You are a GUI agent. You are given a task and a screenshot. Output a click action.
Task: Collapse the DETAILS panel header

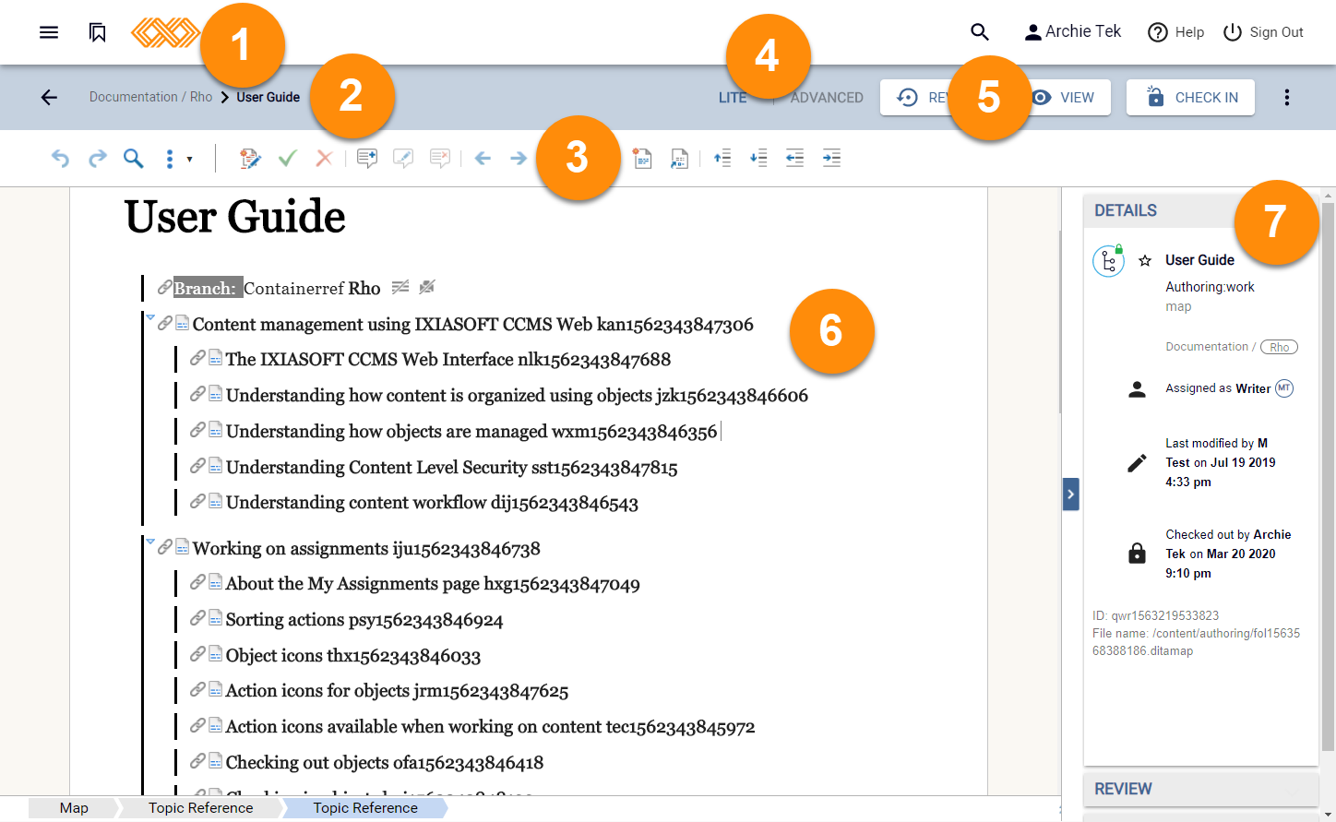pyautogui.click(x=1200, y=210)
